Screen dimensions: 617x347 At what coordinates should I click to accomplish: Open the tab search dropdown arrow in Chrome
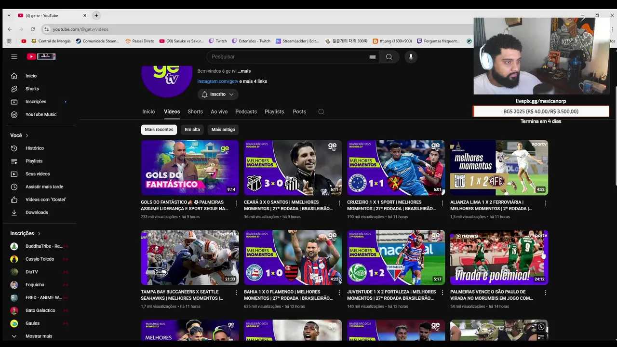(x=9, y=15)
